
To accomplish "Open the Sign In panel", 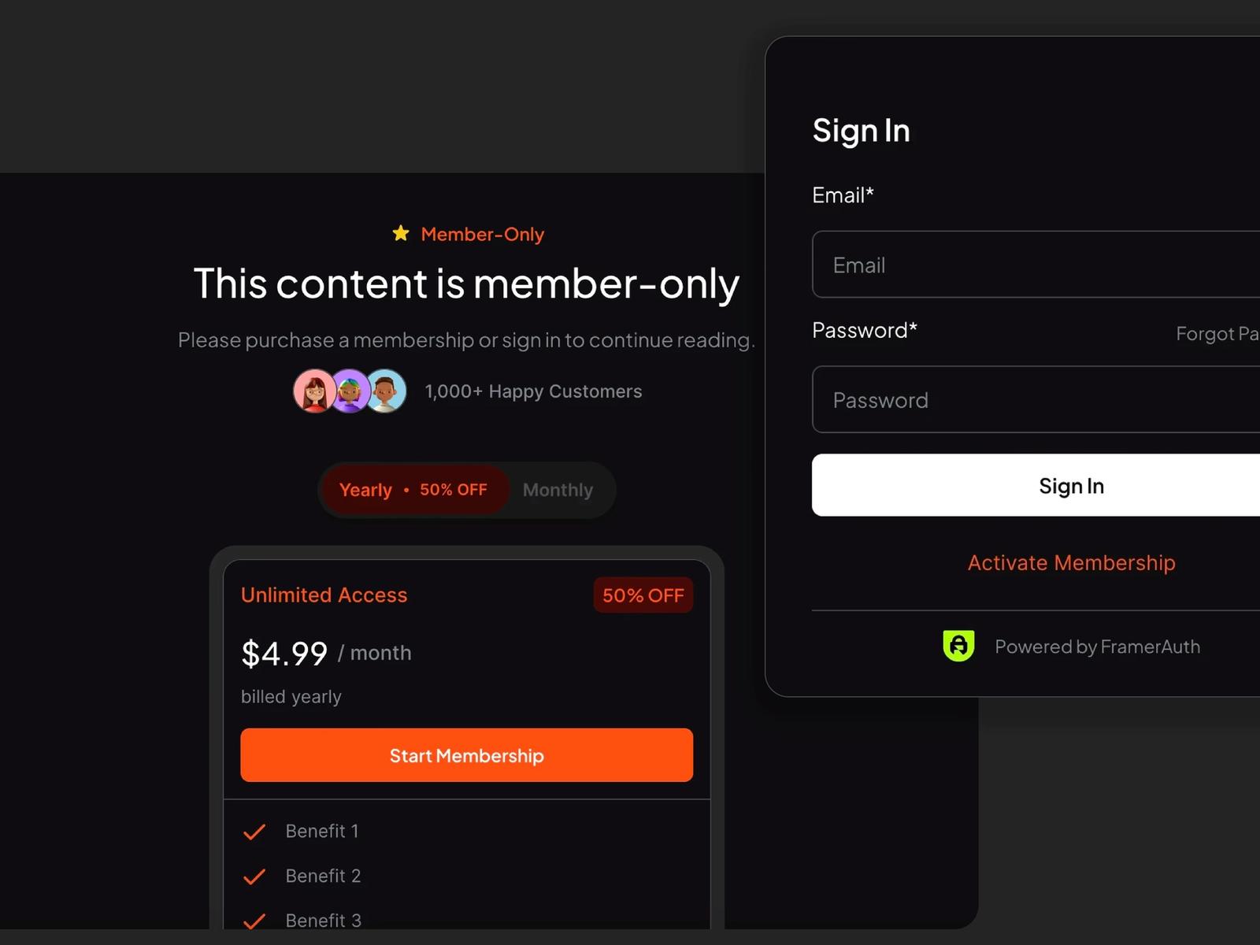I will [x=862, y=130].
